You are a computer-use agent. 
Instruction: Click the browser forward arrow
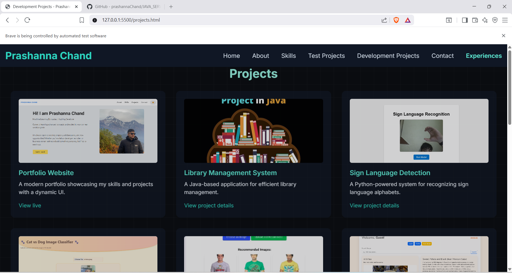(17, 20)
